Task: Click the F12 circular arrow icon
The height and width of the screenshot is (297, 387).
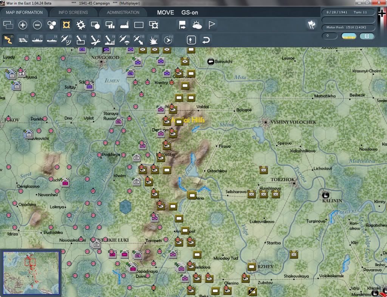Action: point(168,40)
